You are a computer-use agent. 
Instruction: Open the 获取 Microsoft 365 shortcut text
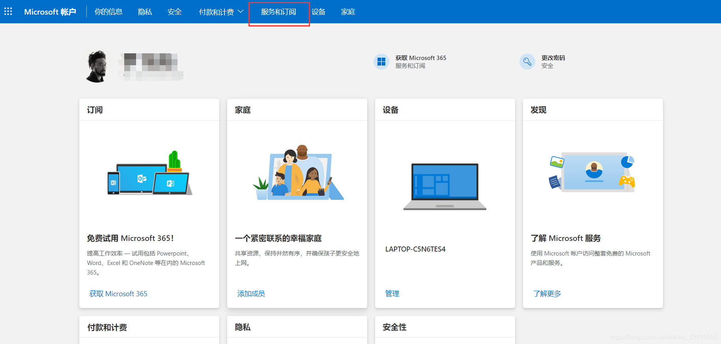tap(421, 58)
